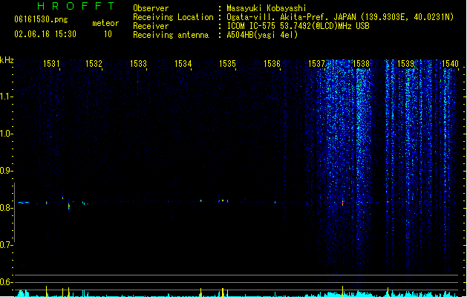Select the Ogata-vill. Akita-Pref. JAPAN location text
Image resolution: width=467 pixels, height=297 pixels.
click(x=340, y=17)
